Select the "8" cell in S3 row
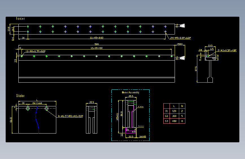 pos(182,121)
